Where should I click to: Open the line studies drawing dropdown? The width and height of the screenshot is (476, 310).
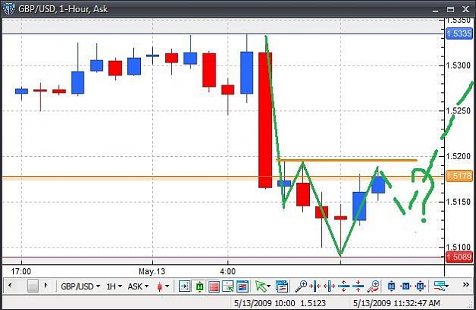(x=441, y=286)
